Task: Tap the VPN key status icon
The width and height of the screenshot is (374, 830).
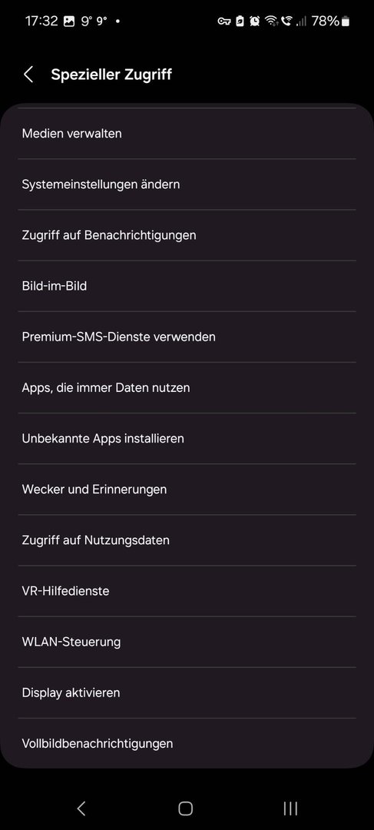Action: pyautogui.click(x=223, y=22)
